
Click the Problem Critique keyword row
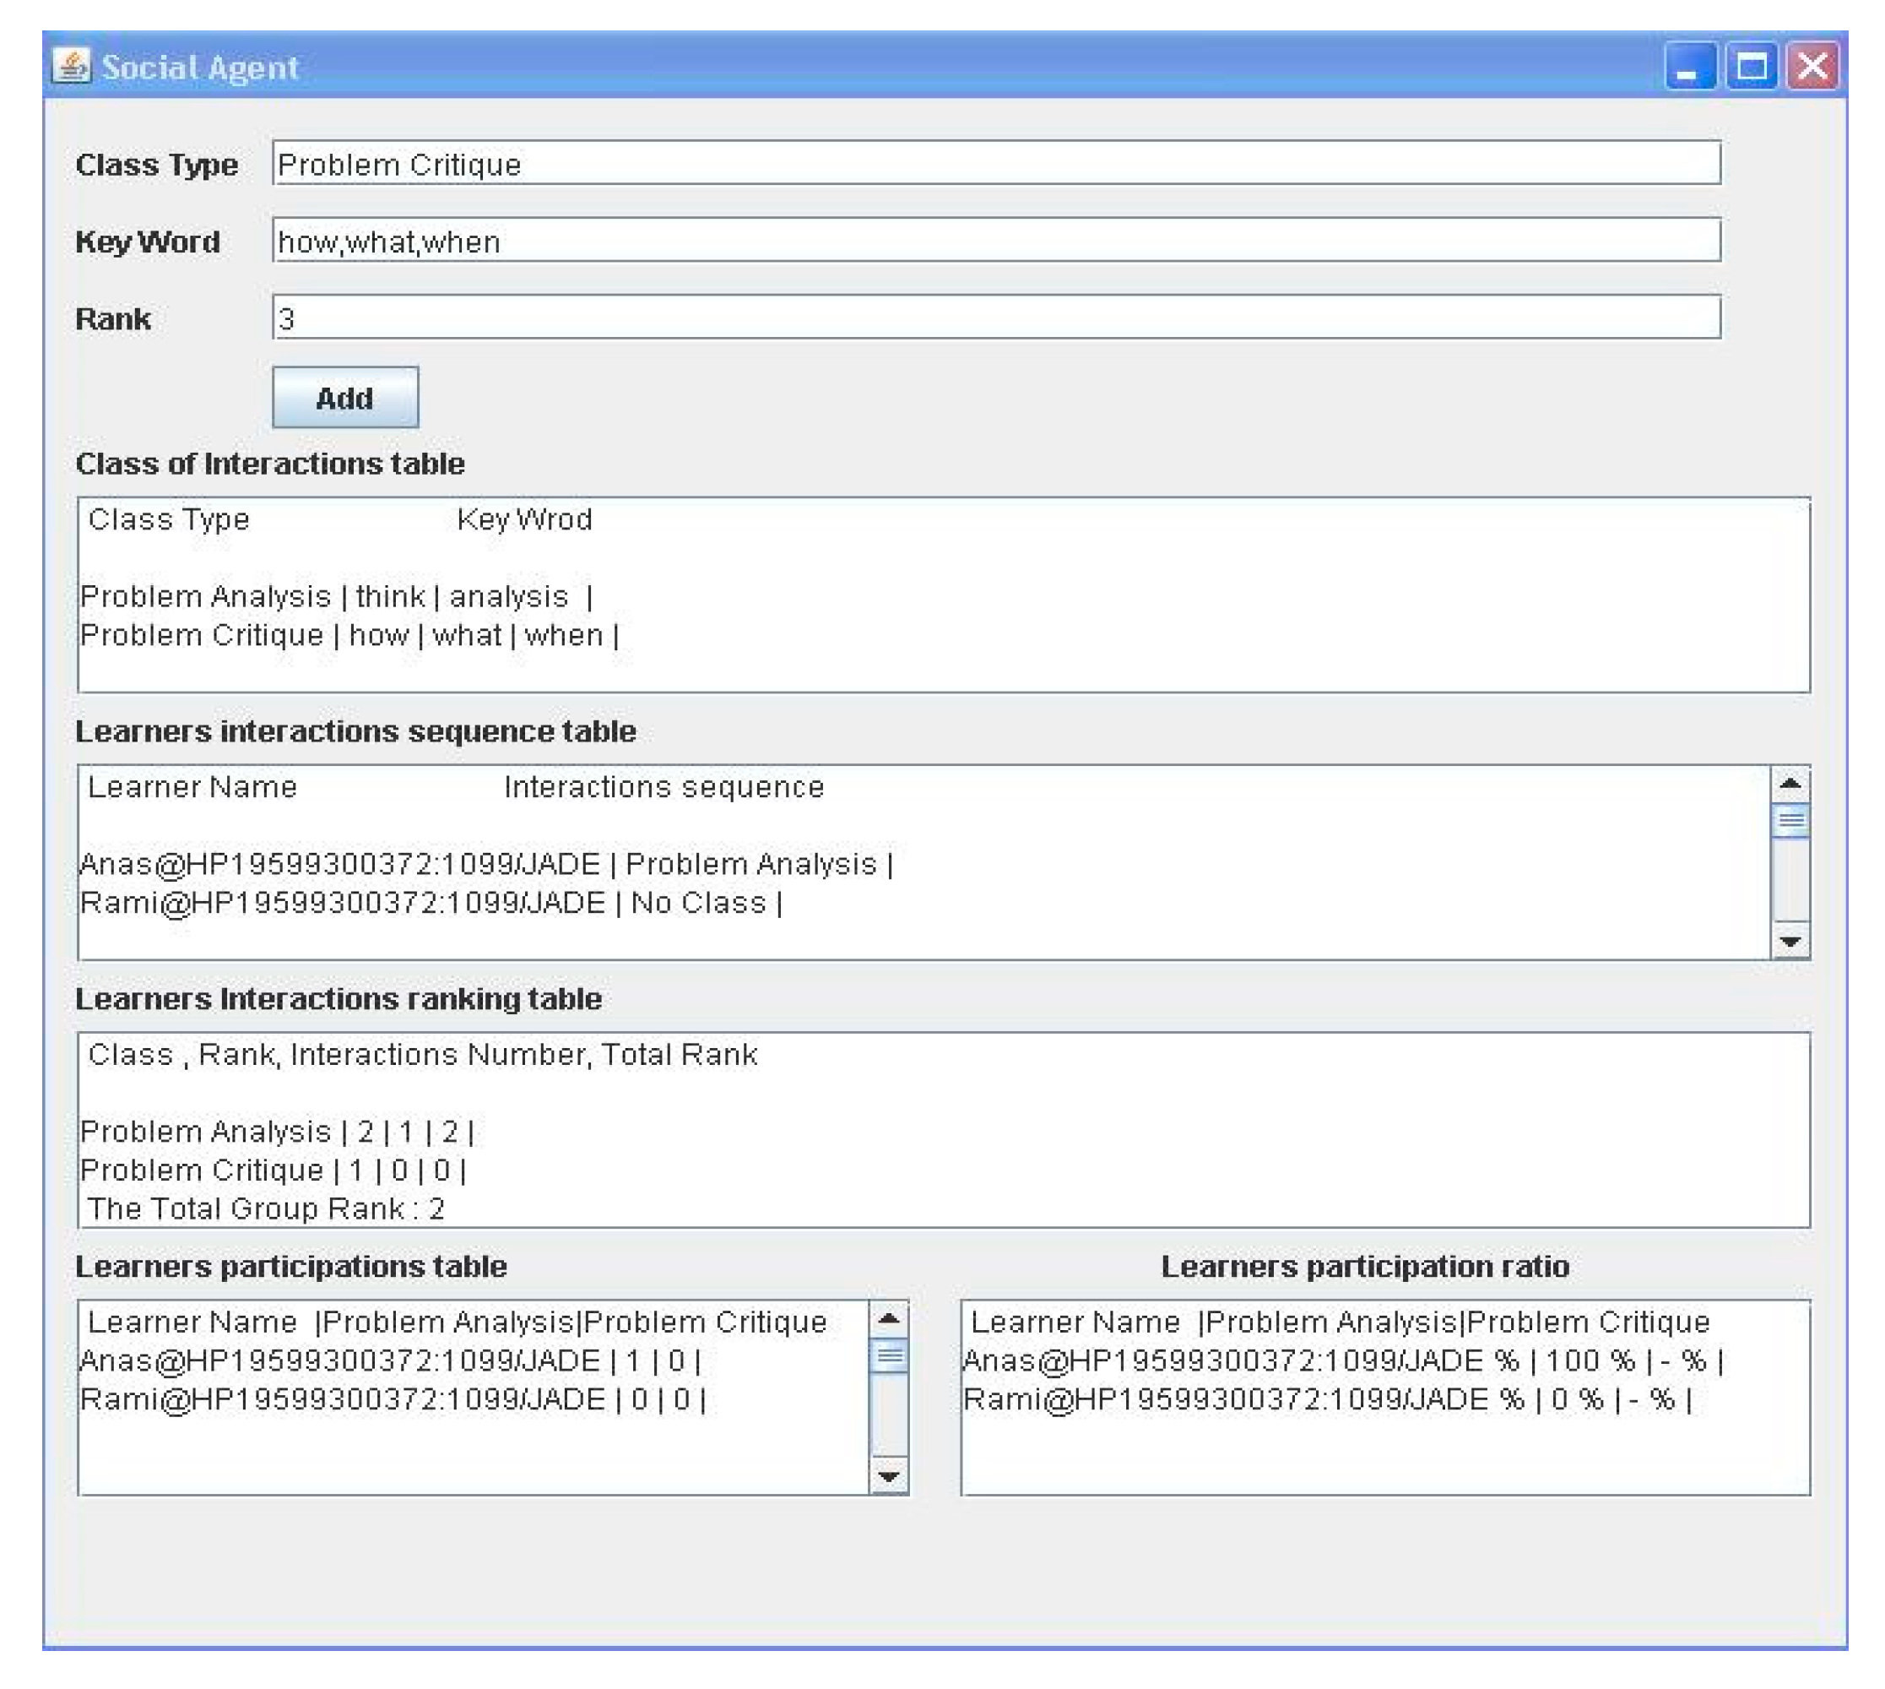(349, 636)
